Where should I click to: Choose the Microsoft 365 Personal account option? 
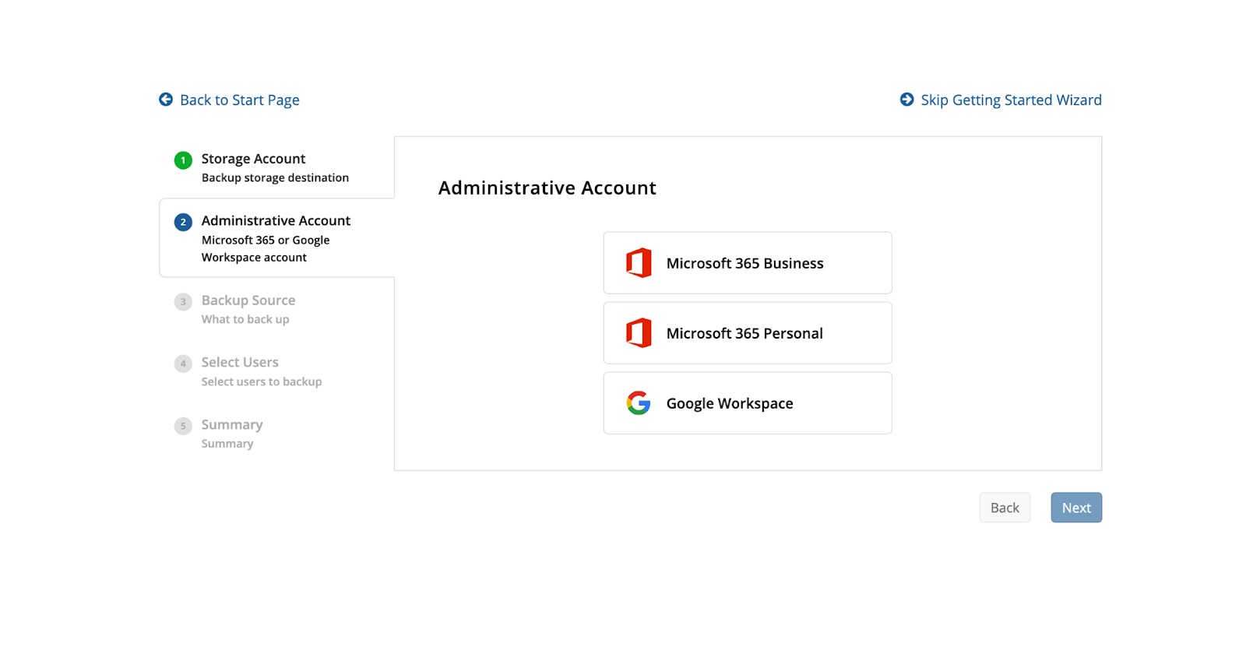click(748, 333)
